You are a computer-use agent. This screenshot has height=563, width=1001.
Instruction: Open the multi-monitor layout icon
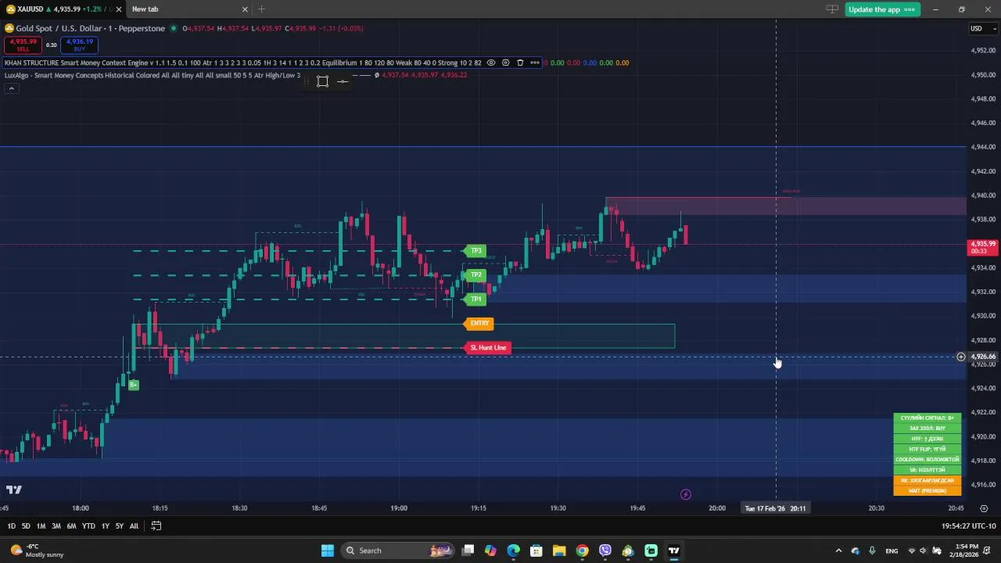(x=832, y=9)
